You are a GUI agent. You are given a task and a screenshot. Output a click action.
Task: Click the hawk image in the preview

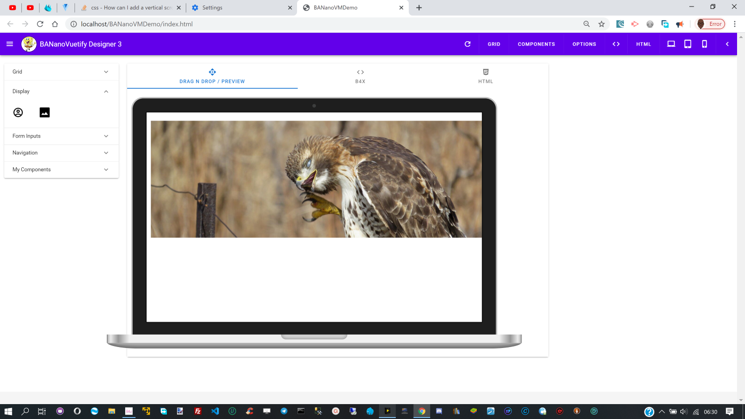pos(316,179)
